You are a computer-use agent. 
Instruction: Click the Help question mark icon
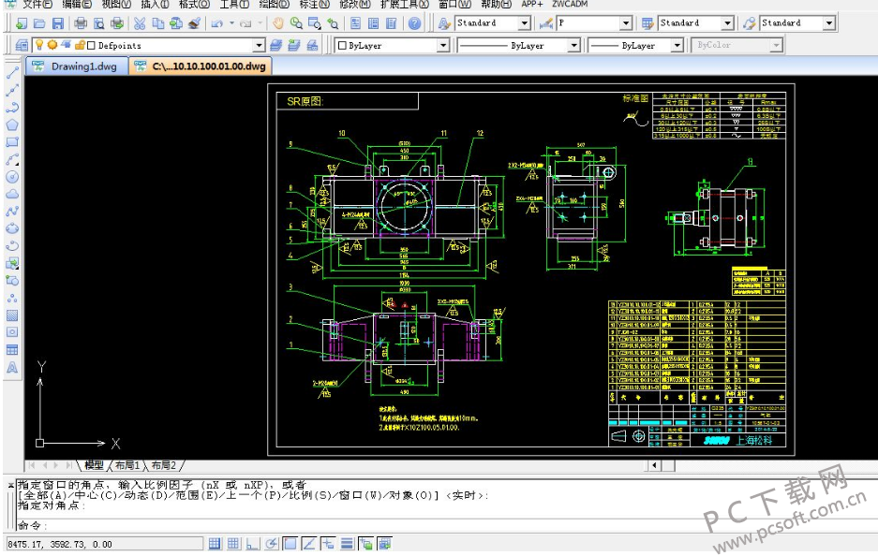[x=414, y=23]
